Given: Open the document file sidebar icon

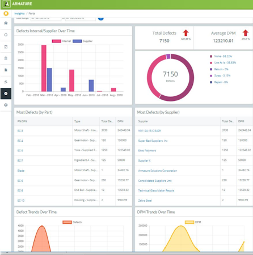Looking at the screenshot, I should click(6, 70).
